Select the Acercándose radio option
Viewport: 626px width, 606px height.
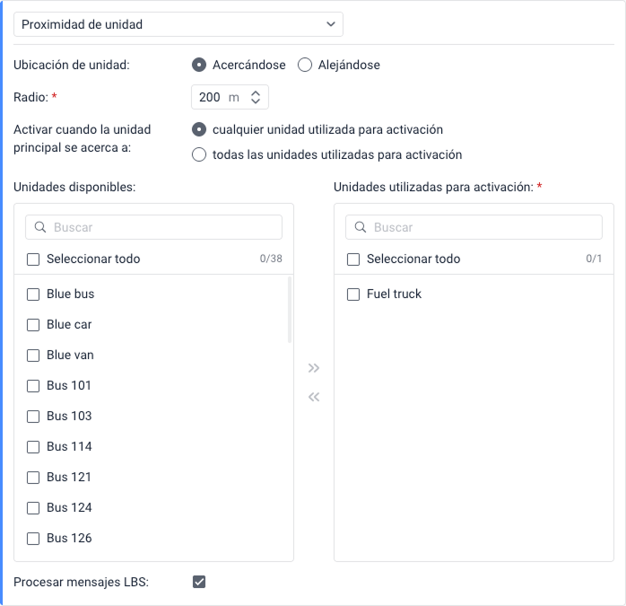coord(199,65)
